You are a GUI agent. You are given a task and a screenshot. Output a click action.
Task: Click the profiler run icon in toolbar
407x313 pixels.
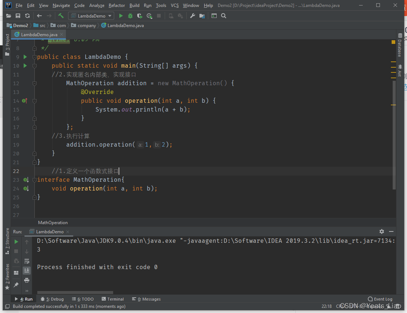coord(149,16)
